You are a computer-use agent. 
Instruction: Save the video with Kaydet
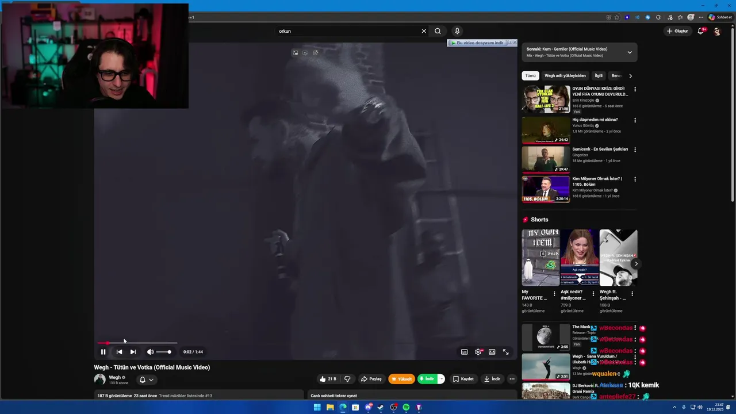463,379
